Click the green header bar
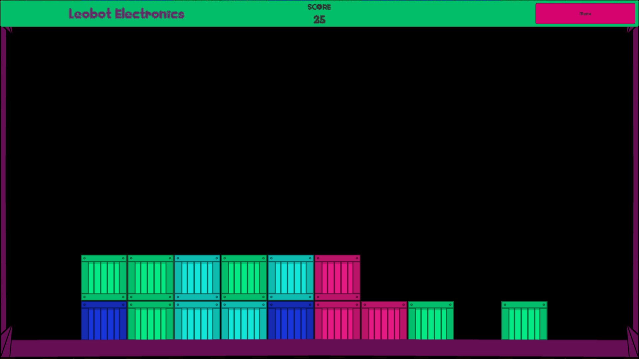 (233, 13)
